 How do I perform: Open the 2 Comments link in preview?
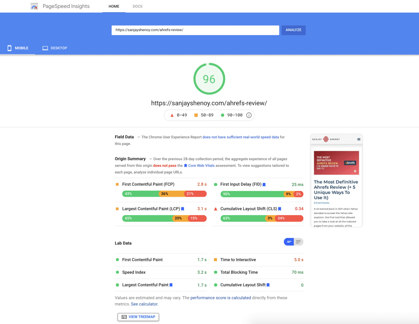[322, 203]
